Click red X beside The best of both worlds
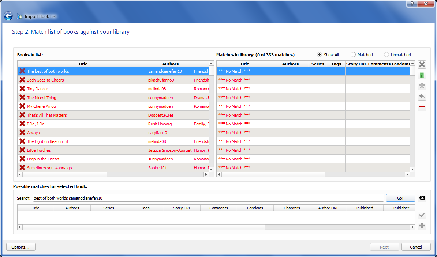Image resolution: width=437 pixels, height=257 pixels. (x=22, y=71)
